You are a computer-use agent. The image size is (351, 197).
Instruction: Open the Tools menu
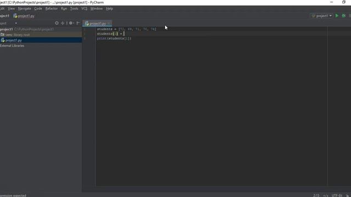click(74, 9)
